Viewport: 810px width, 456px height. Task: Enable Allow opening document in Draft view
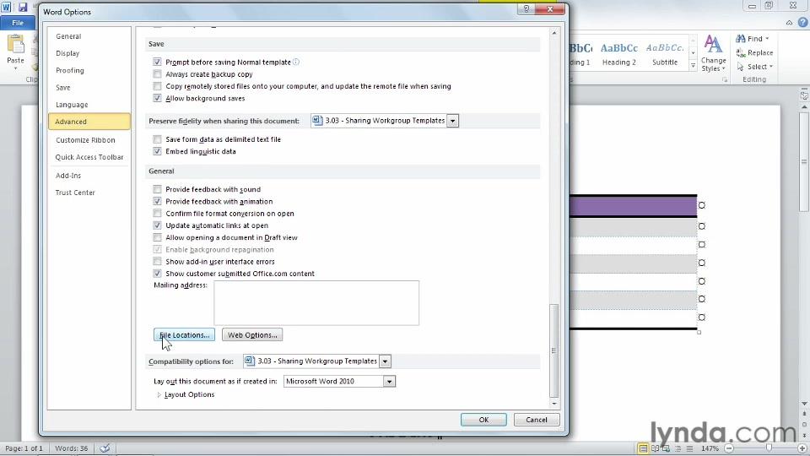pos(157,237)
